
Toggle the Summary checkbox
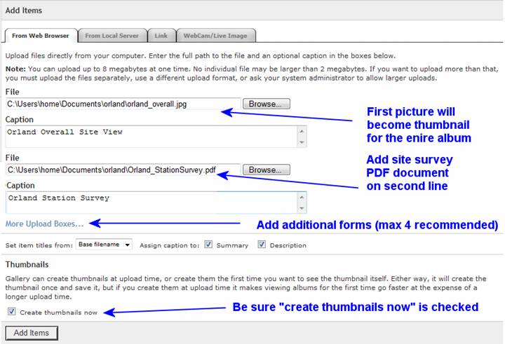[x=208, y=245]
